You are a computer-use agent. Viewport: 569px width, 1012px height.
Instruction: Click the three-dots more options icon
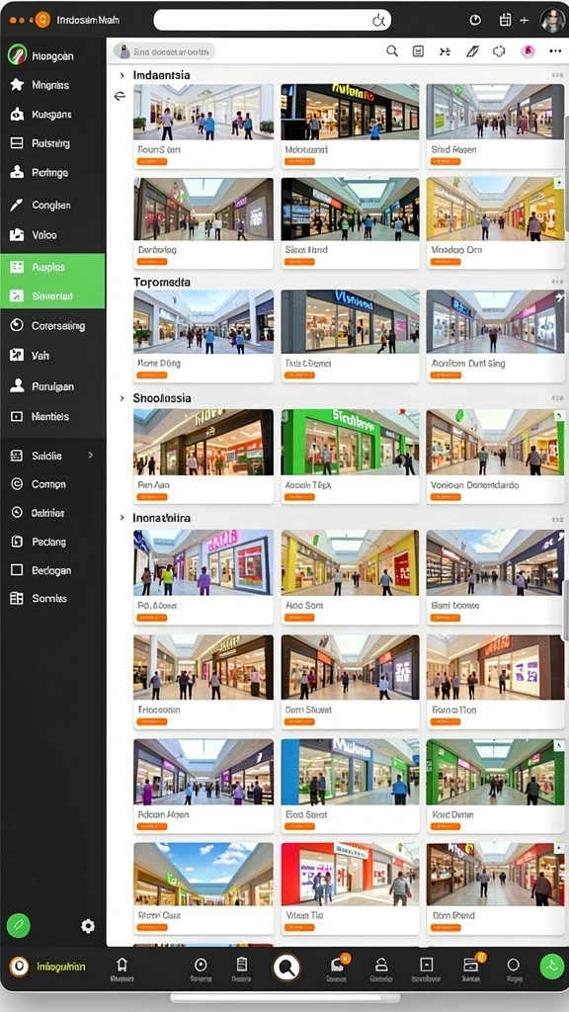(x=555, y=51)
